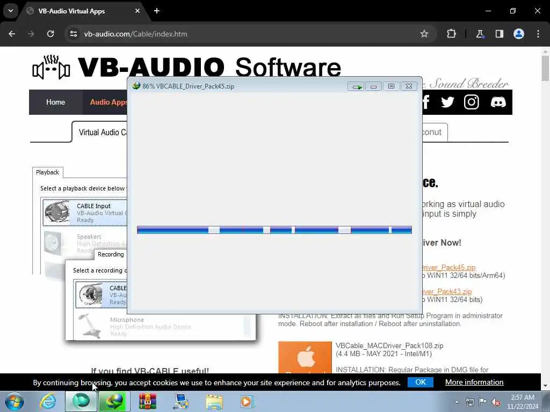Open the Chrome labs flask icon
The image size is (550, 412).
coord(480,34)
